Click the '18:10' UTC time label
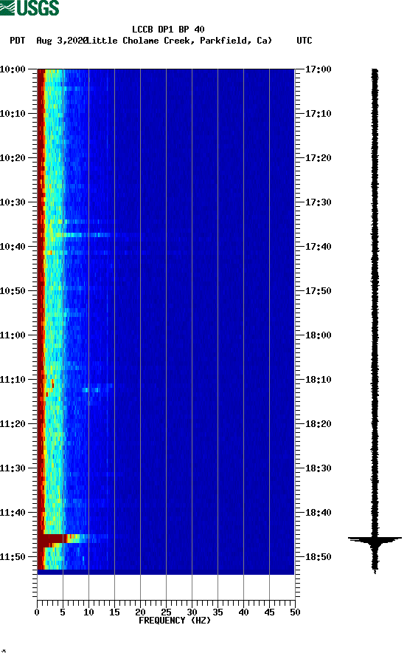This screenshot has width=407, height=659. click(319, 380)
